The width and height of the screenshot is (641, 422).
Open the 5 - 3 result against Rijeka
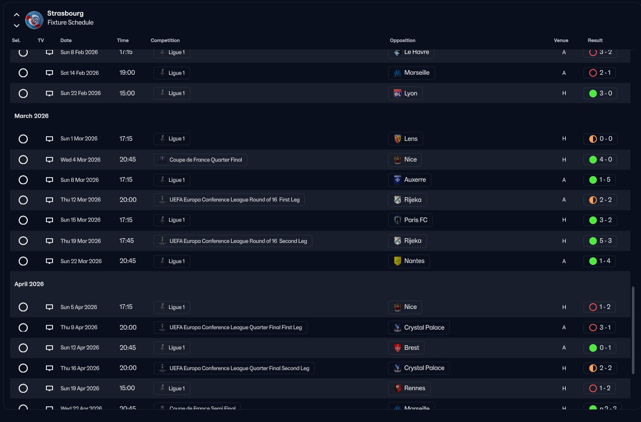[600, 241]
